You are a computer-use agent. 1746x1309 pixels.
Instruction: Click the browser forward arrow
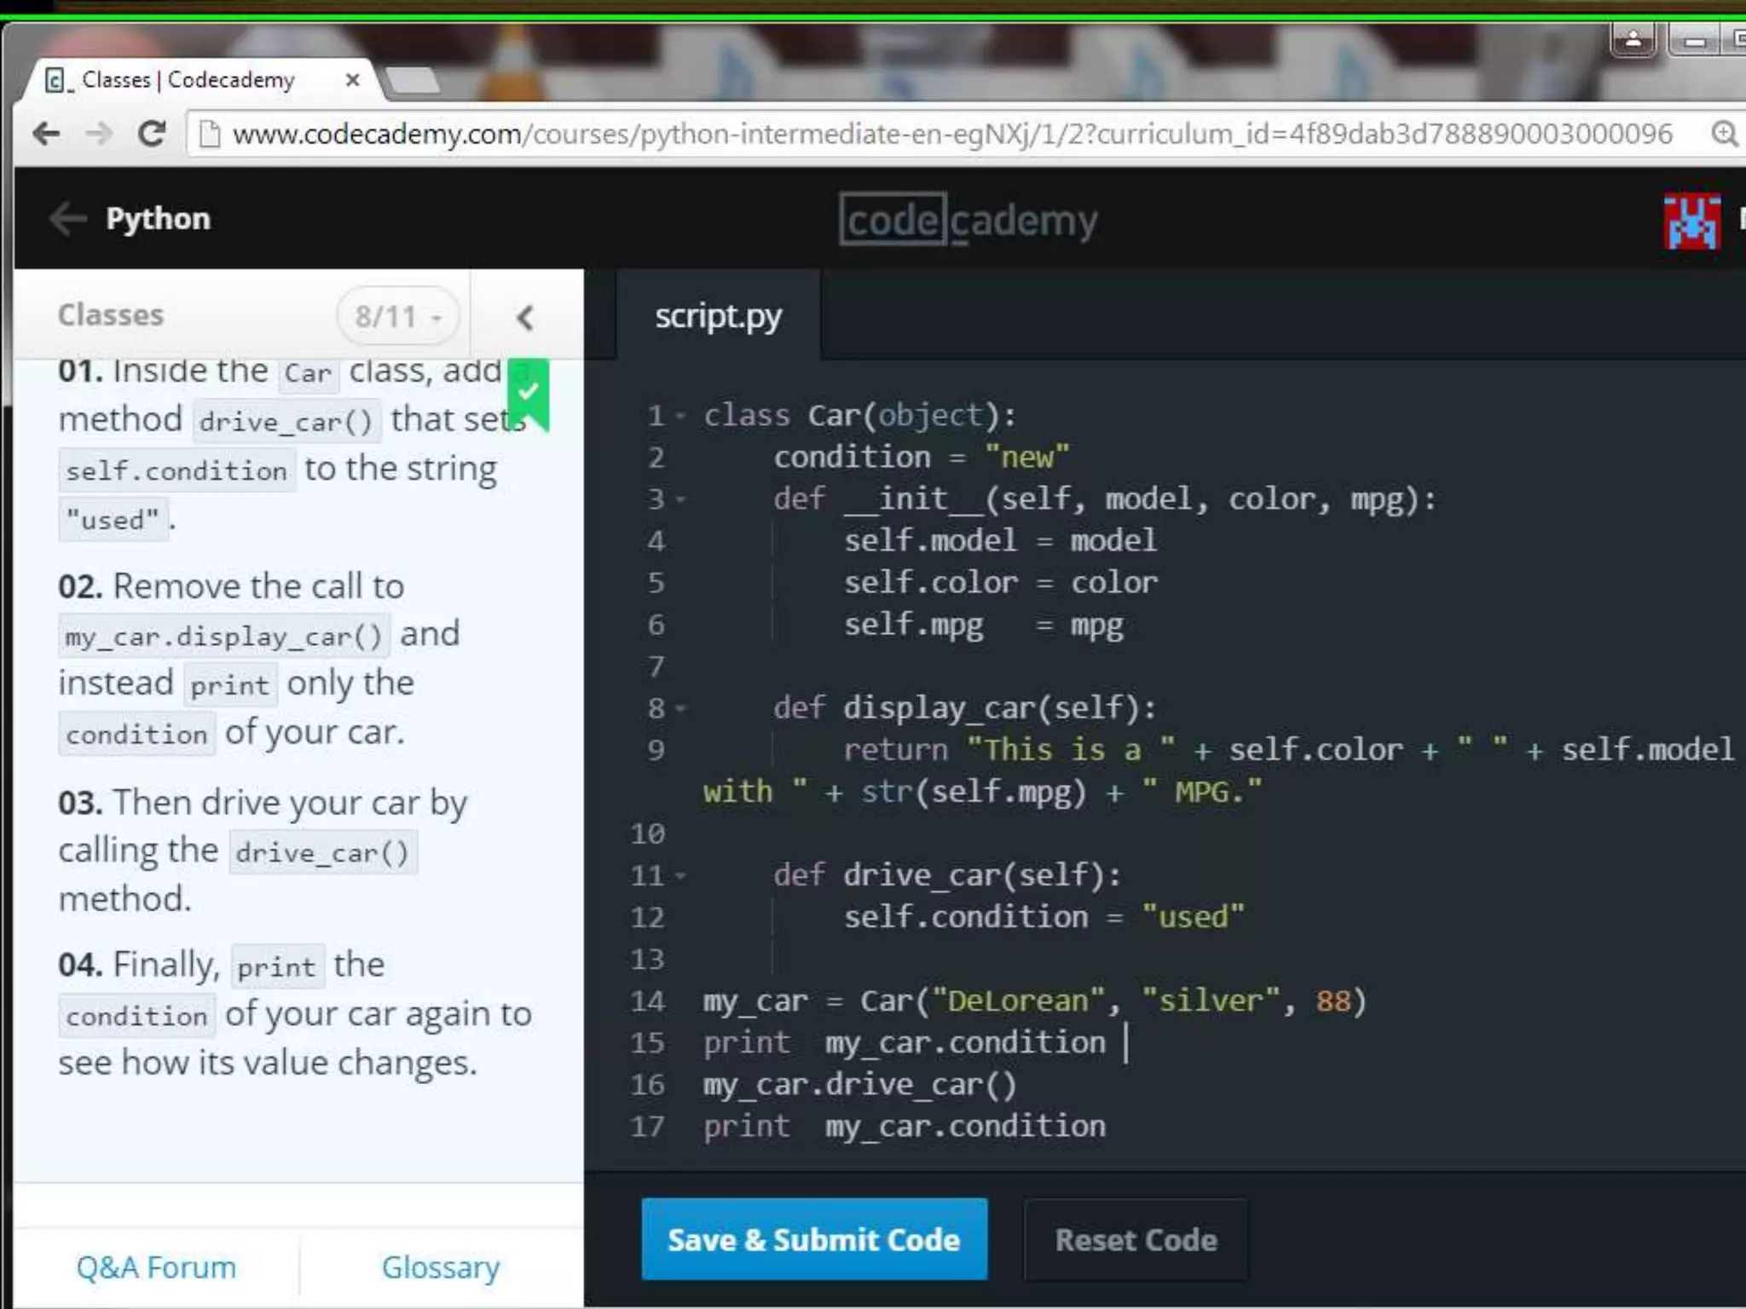tap(99, 133)
